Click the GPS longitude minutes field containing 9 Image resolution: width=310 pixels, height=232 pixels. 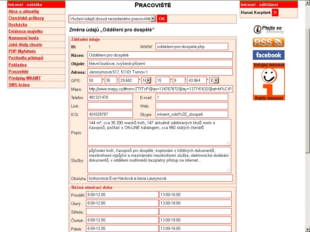click(179, 80)
